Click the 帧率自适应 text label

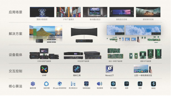[86, 88]
